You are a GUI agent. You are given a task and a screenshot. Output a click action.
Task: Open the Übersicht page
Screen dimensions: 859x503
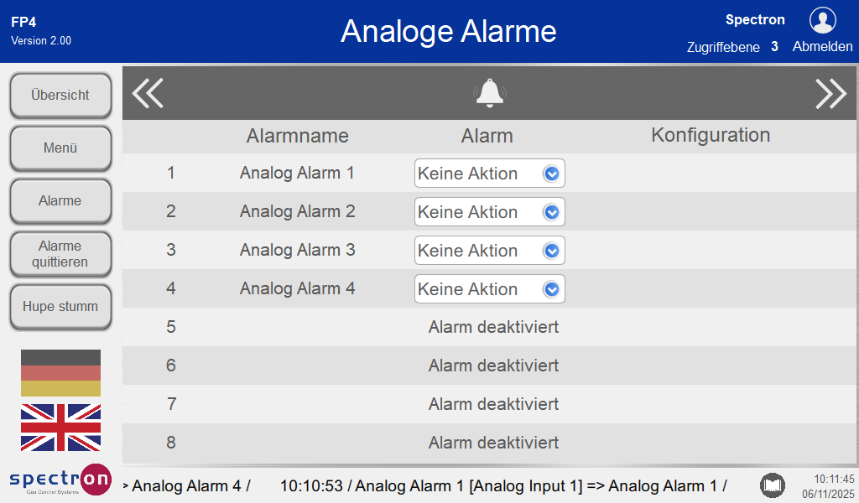click(60, 96)
